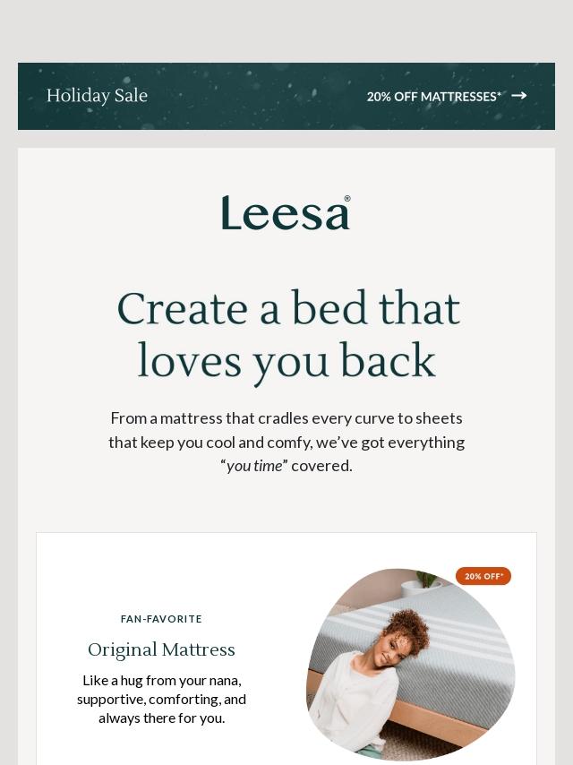Click 'always there for you' text line
The image size is (573, 765).
pyautogui.click(x=161, y=718)
